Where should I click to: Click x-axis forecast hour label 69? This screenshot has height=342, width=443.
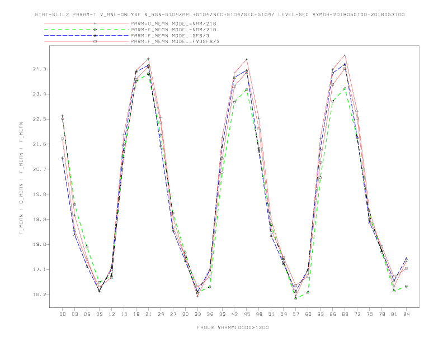pos(345,314)
